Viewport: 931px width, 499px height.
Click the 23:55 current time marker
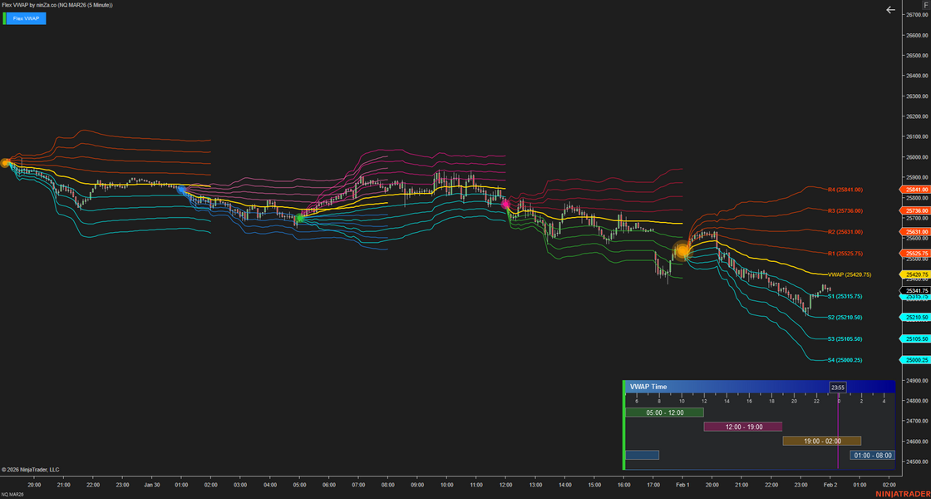[837, 388]
